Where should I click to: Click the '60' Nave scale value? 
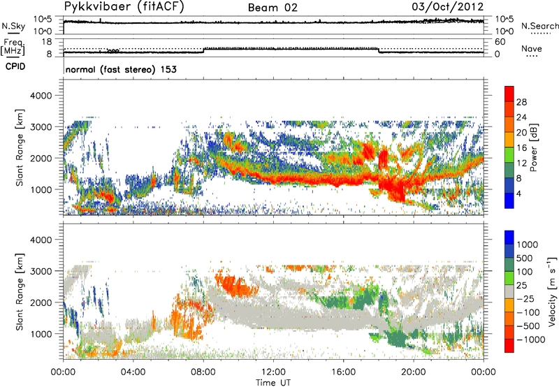point(500,42)
